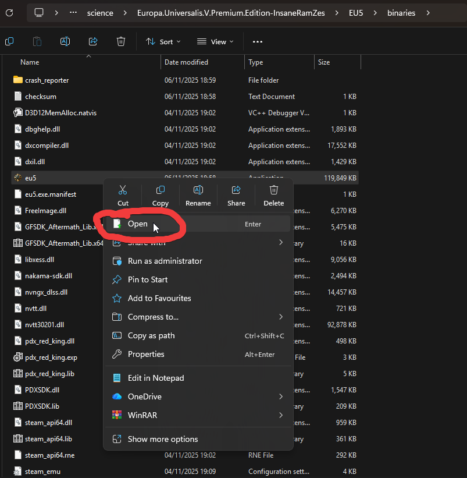The image size is (467, 478).
Task: Click Share in the context menu
Action: (x=236, y=196)
